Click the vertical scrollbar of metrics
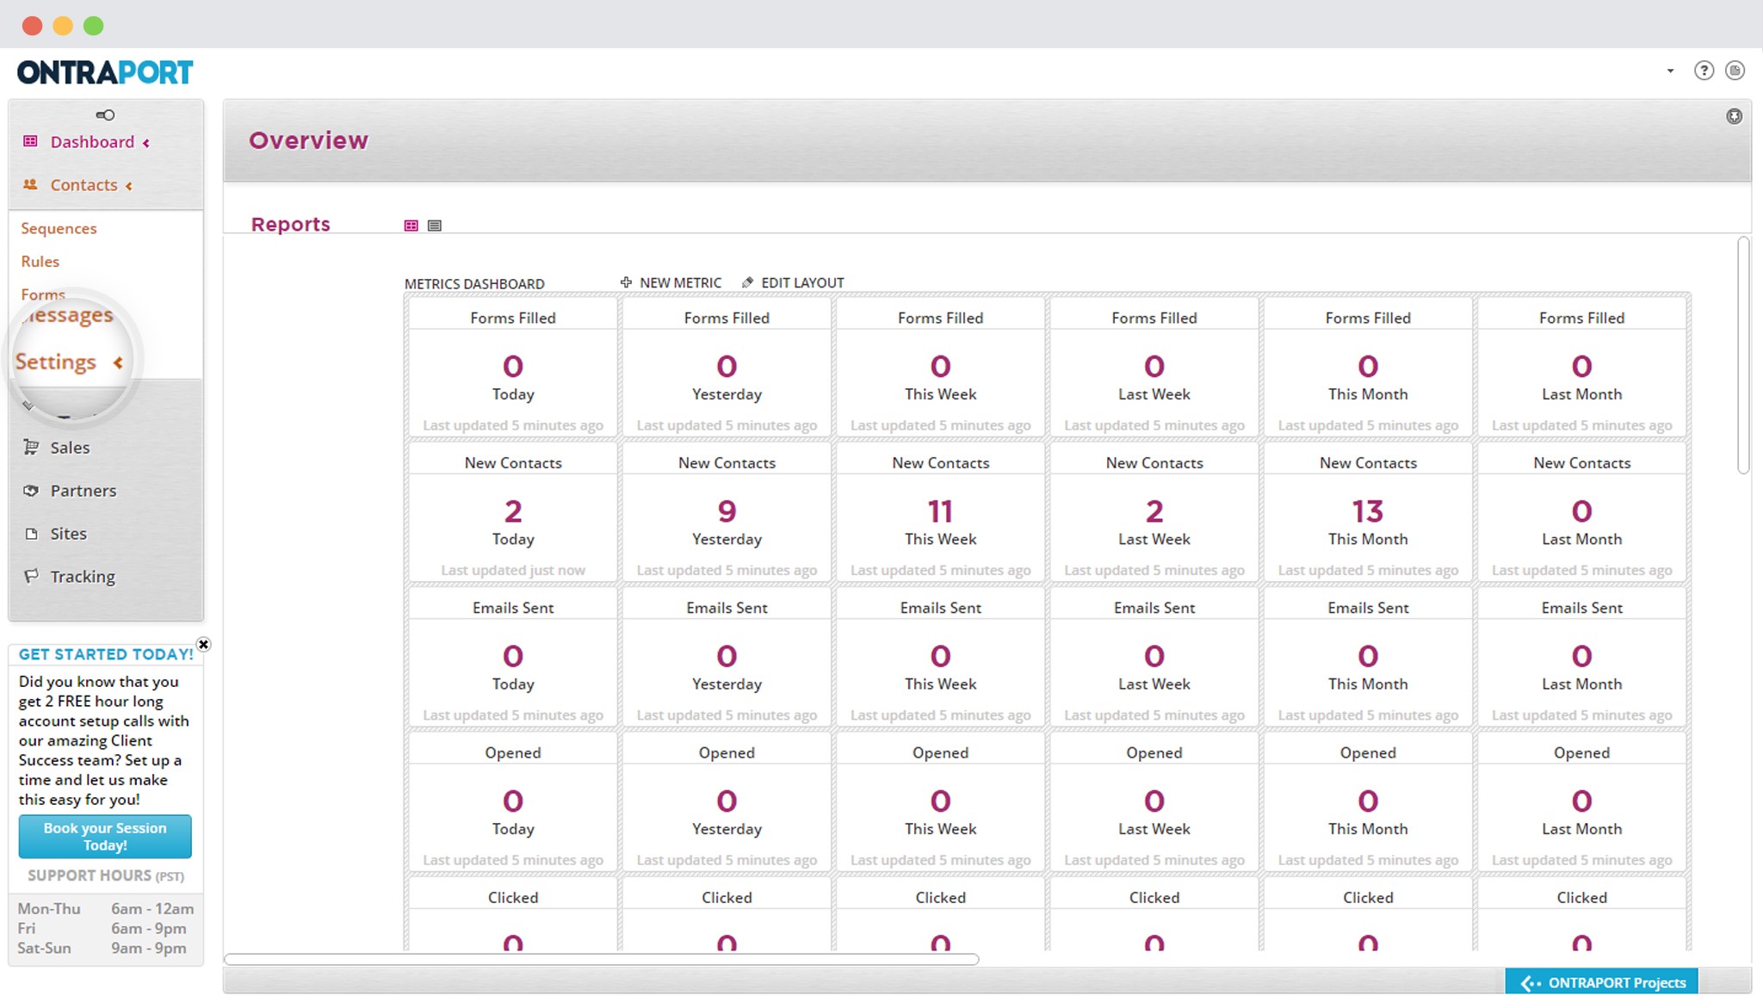The height and width of the screenshot is (996, 1763). click(1743, 355)
